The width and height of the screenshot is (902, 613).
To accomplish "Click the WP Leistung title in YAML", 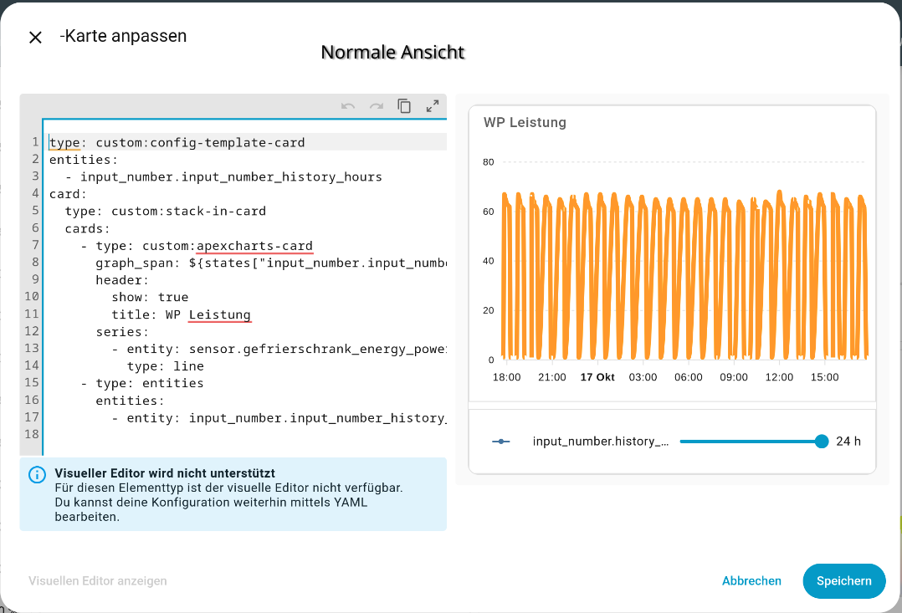I will [x=208, y=314].
